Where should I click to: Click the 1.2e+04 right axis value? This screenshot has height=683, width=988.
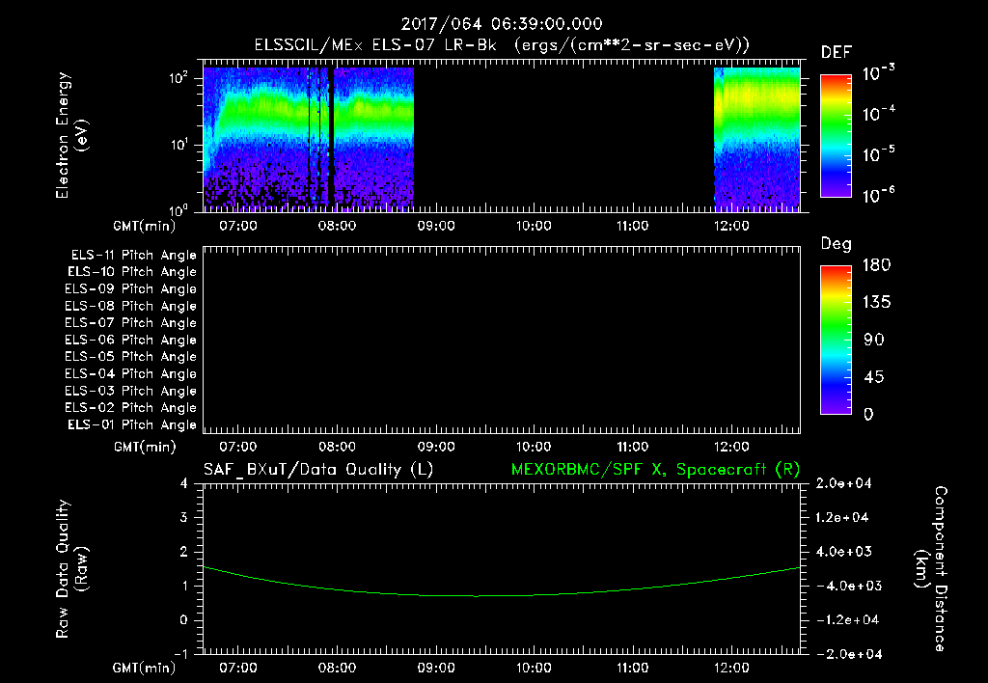tap(843, 518)
